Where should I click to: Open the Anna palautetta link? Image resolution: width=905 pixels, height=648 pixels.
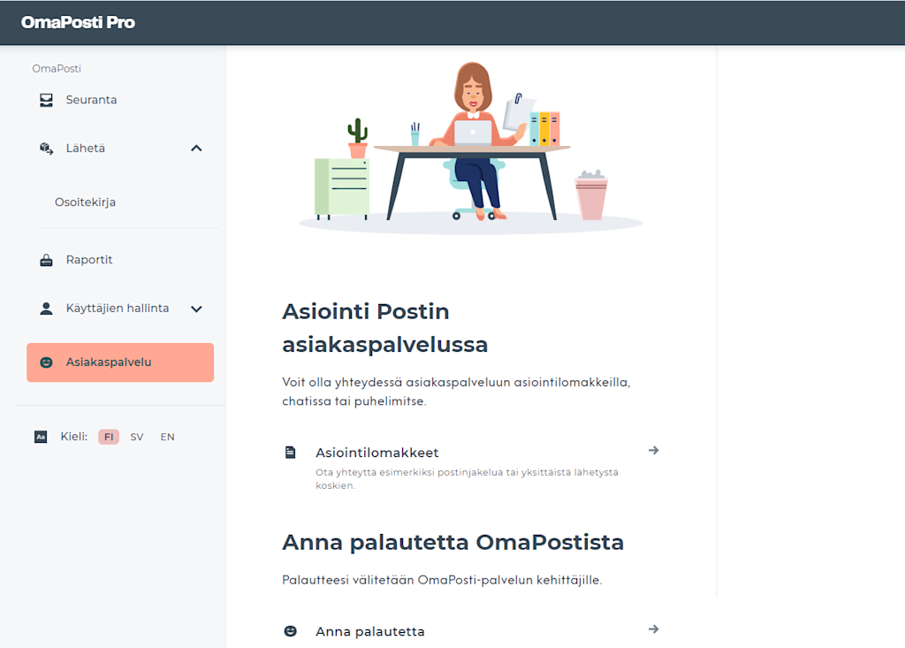pyautogui.click(x=370, y=631)
